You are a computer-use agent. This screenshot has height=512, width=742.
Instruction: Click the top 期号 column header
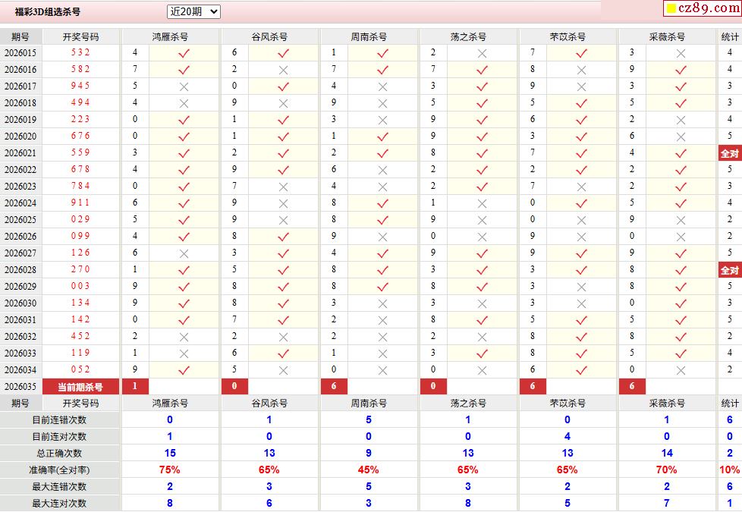pos(20,36)
